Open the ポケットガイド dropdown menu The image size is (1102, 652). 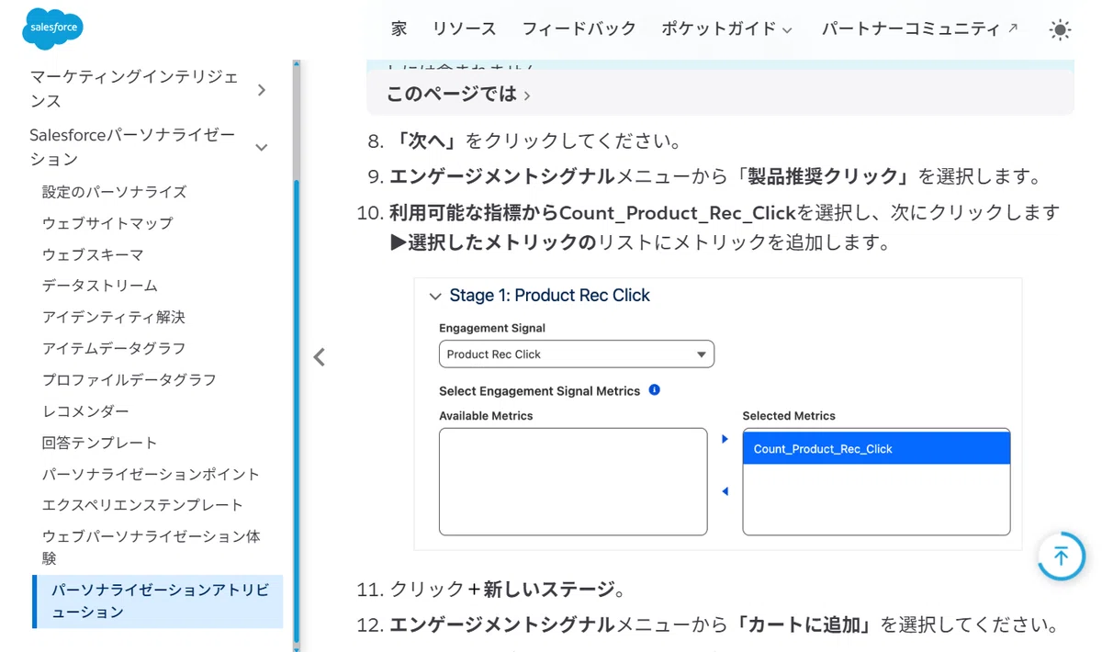tap(726, 28)
